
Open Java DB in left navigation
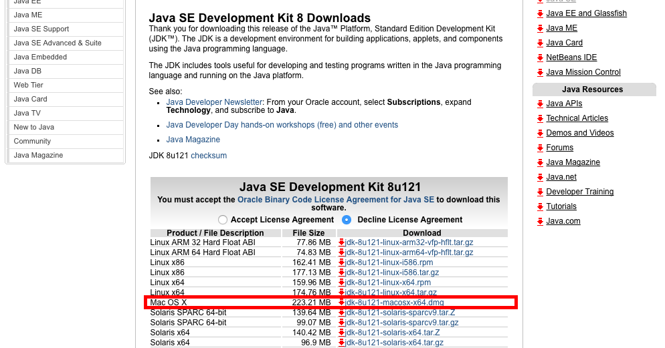(x=66, y=71)
